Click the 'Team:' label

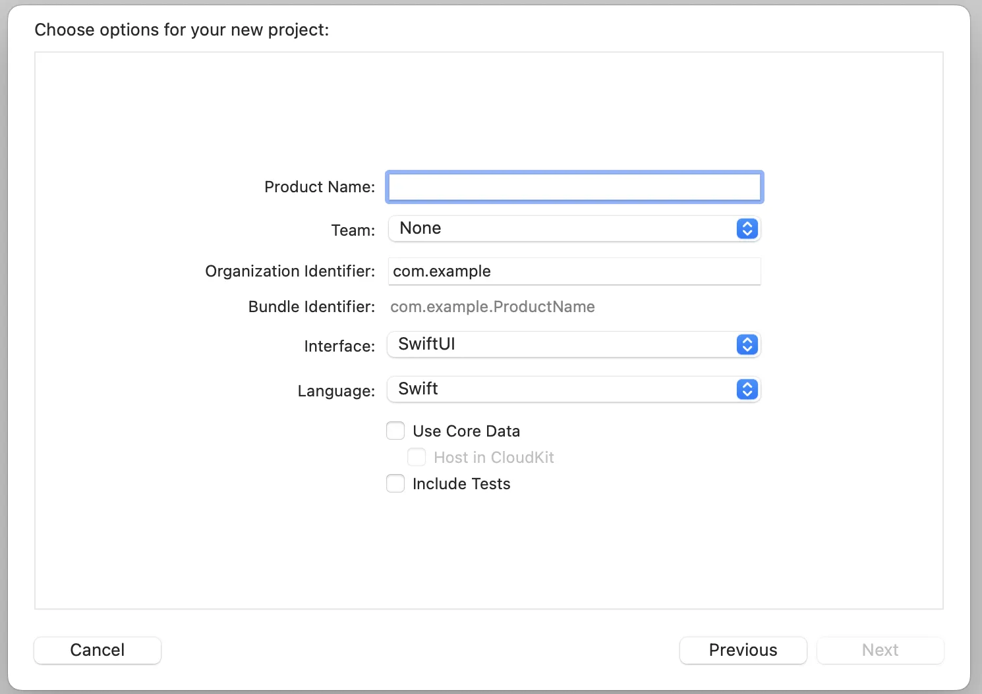point(353,230)
